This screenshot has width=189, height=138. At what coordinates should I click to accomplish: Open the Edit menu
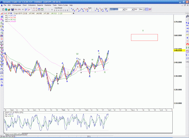tap(9, 5)
